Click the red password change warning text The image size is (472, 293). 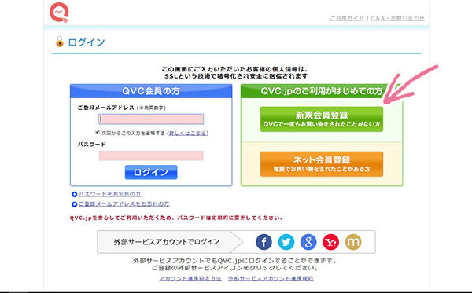176,218
